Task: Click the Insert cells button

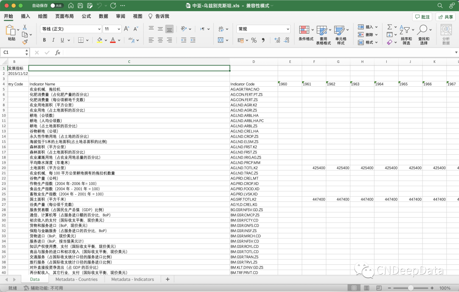Action: coord(368,27)
